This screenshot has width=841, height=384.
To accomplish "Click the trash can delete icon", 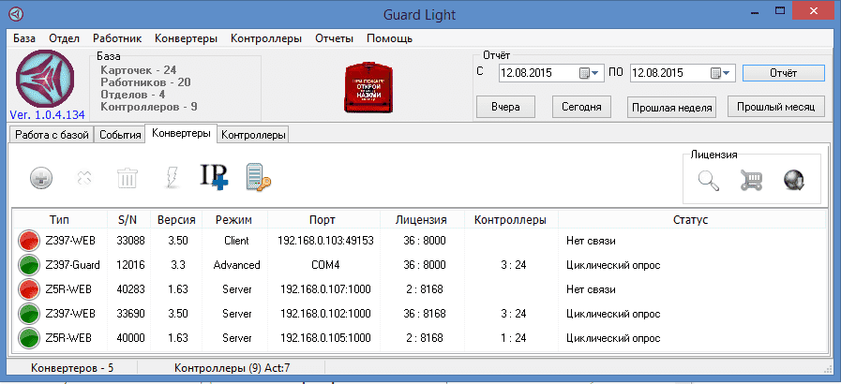I will tap(127, 177).
